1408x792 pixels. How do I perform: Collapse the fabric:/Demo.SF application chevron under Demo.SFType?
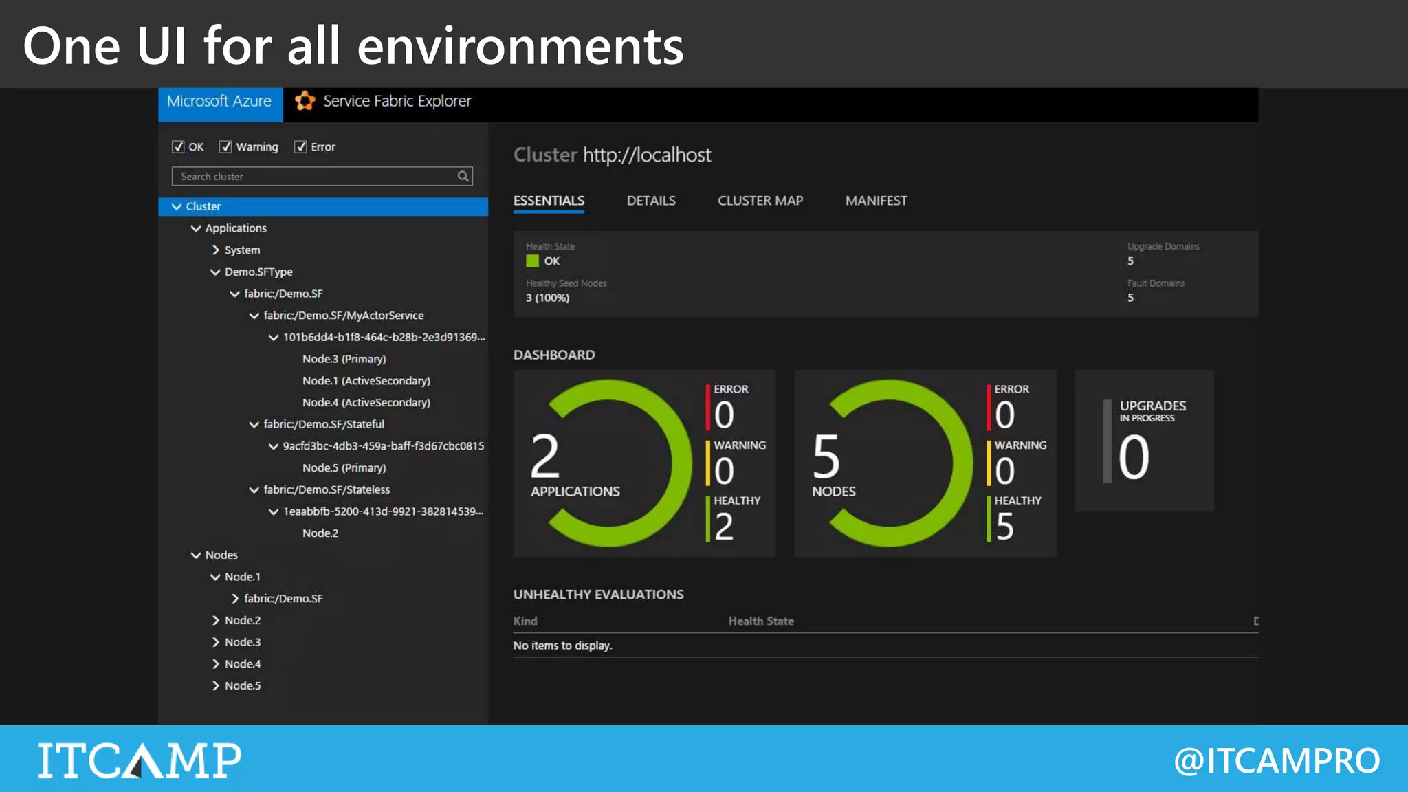234,294
